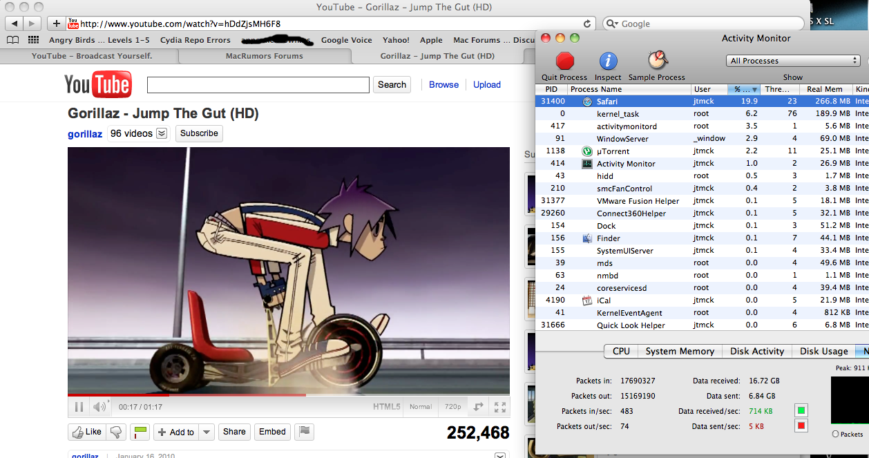Click the Embed button

coord(272,432)
